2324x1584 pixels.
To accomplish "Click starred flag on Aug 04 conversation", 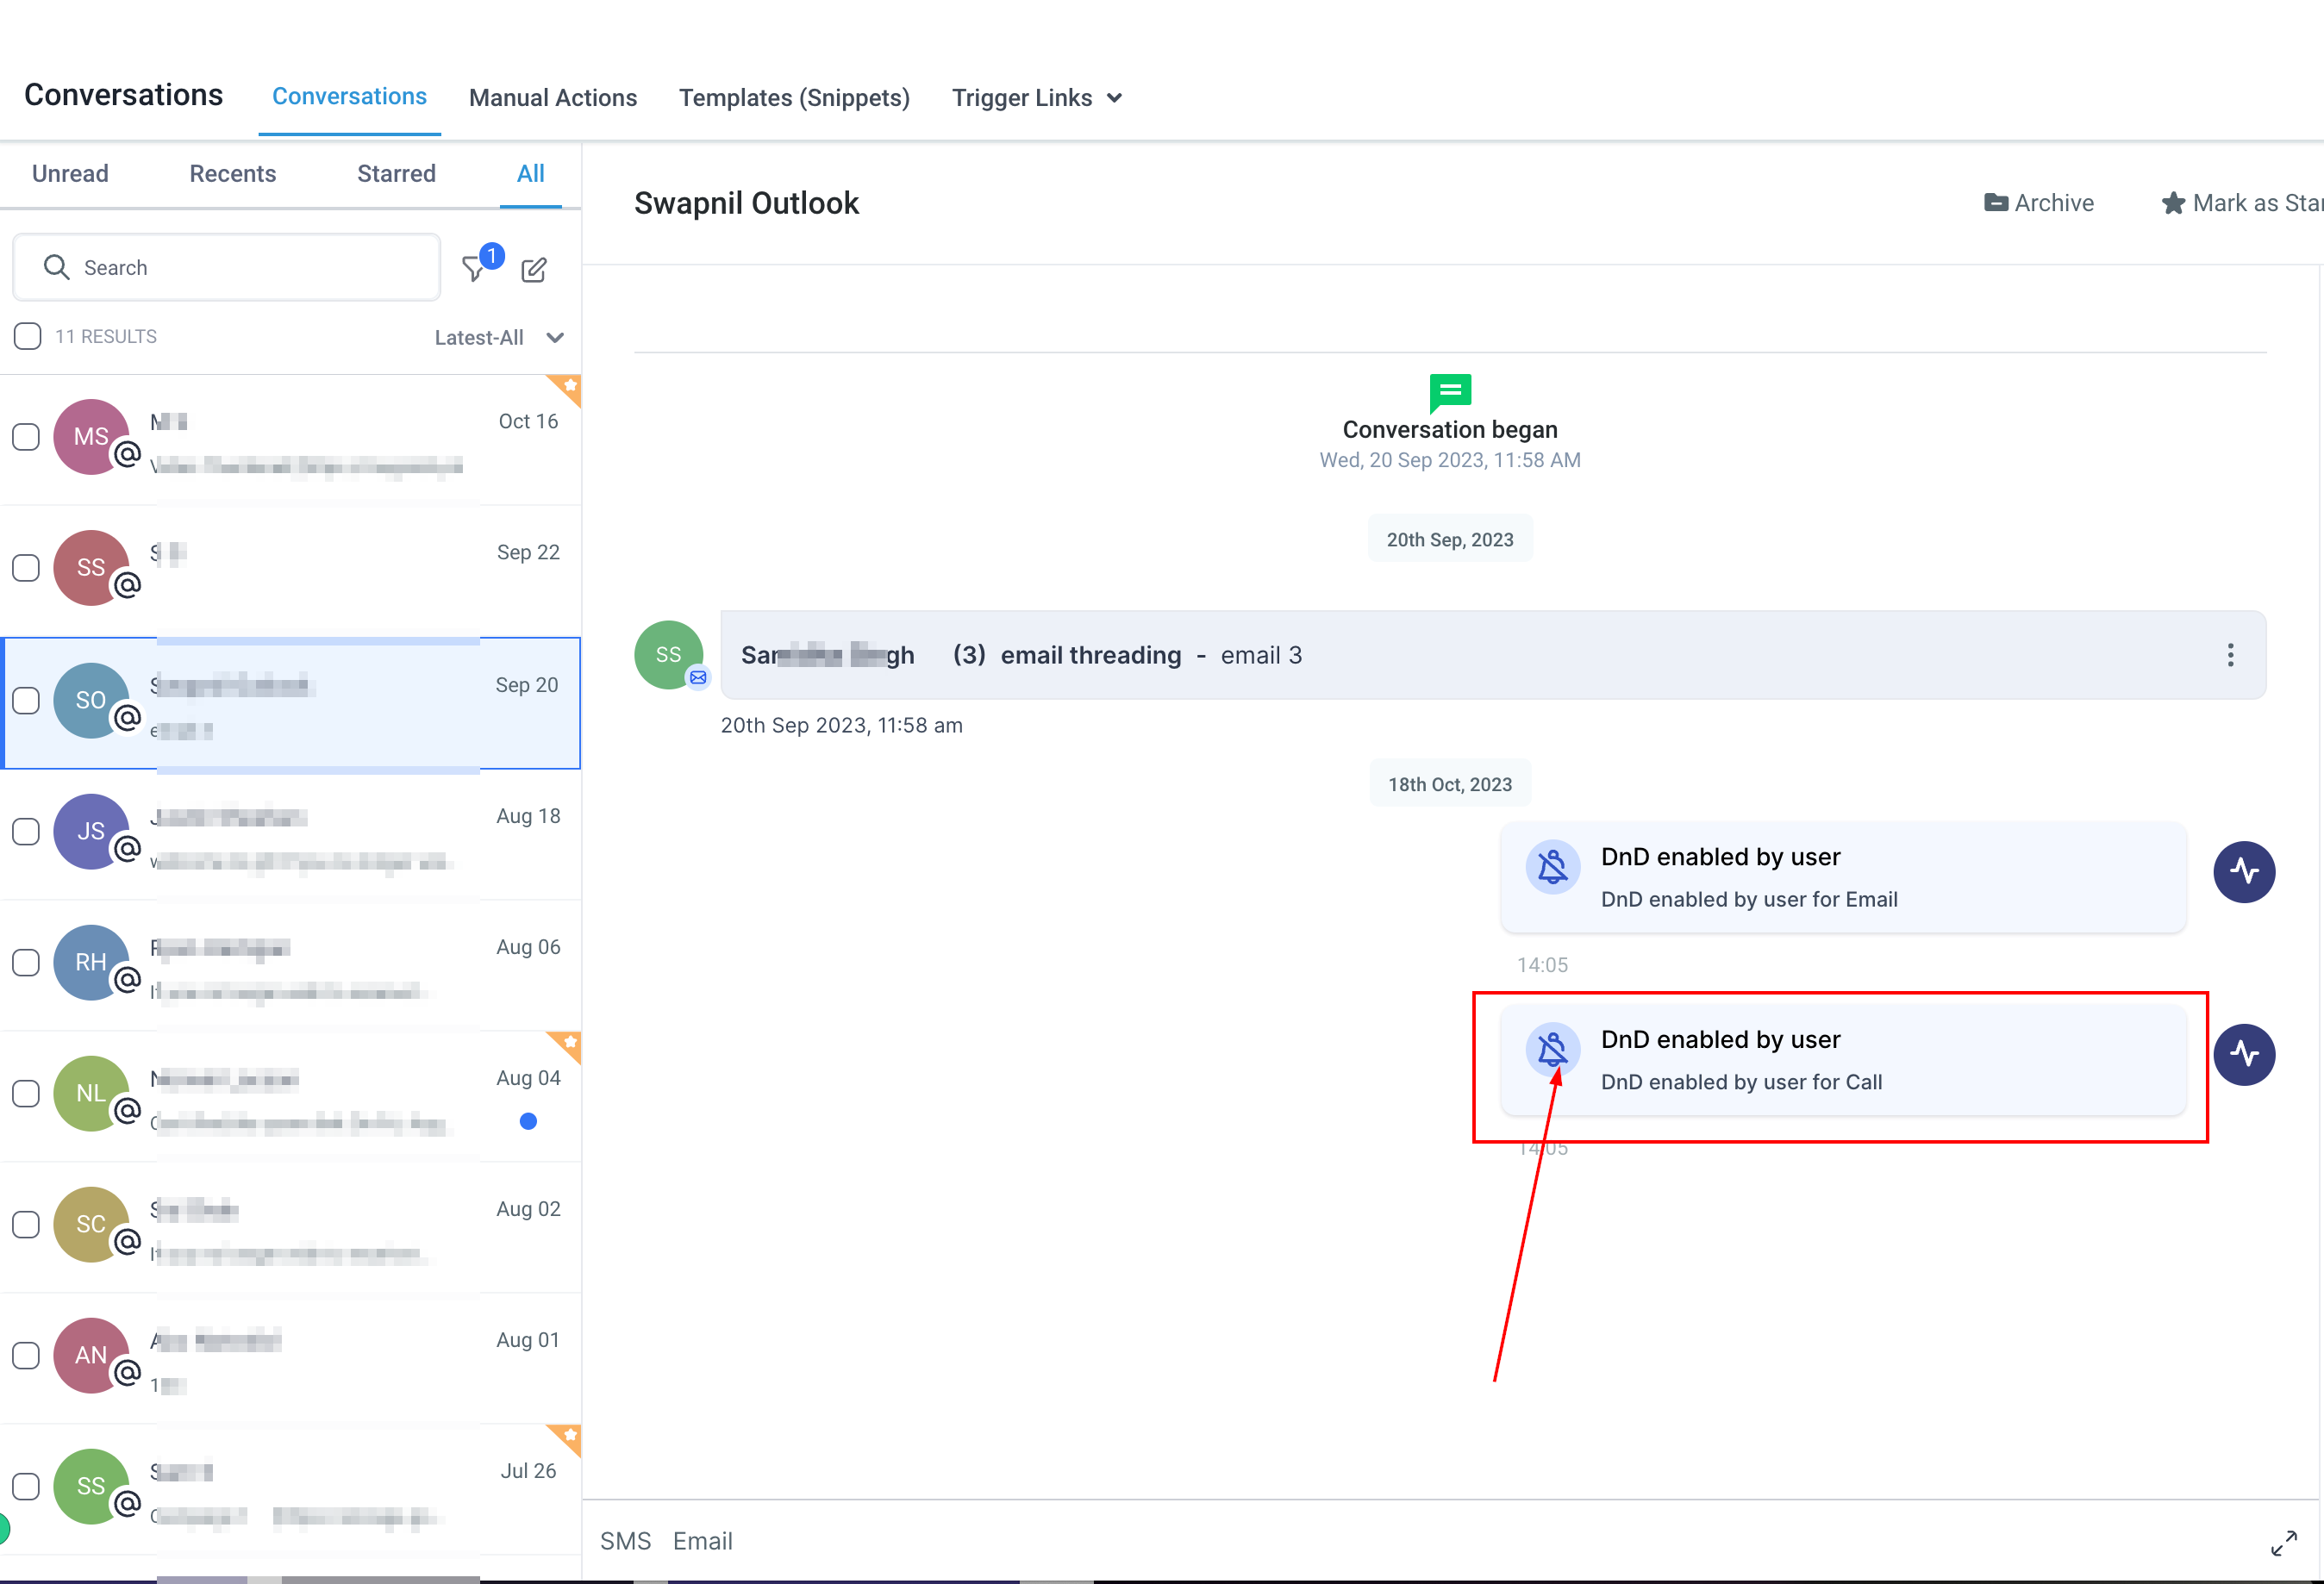I will [568, 1044].
